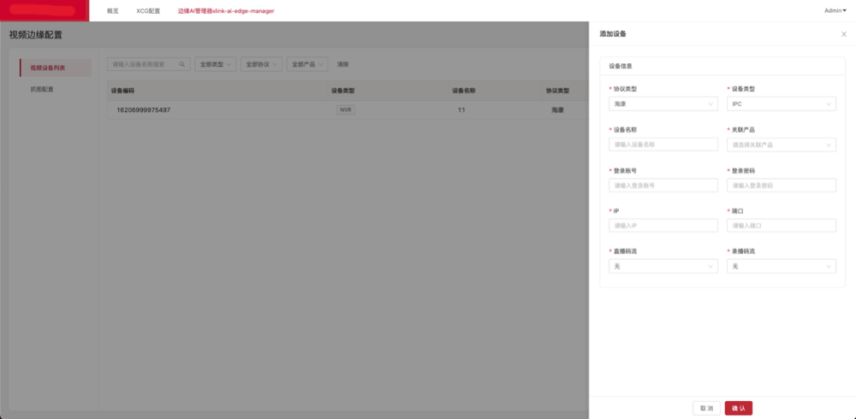Image resolution: width=856 pixels, height=419 pixels.
Task: Click the 取消 button
Action: (706, 408)
